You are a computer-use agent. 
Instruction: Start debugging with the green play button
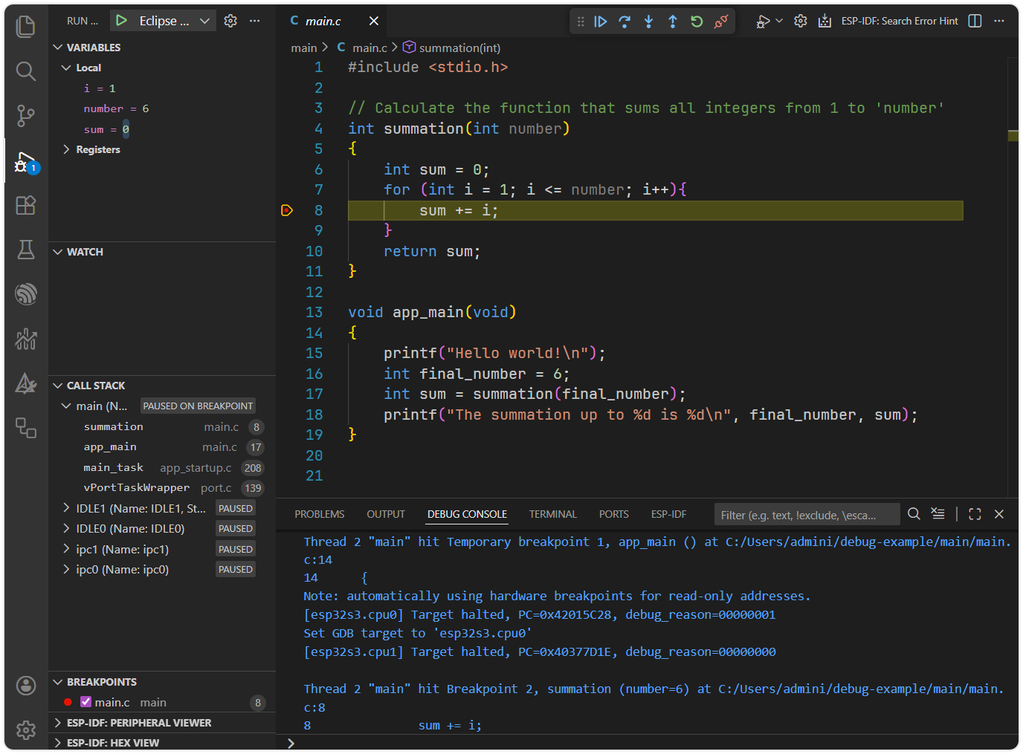[x=121, y=20]
